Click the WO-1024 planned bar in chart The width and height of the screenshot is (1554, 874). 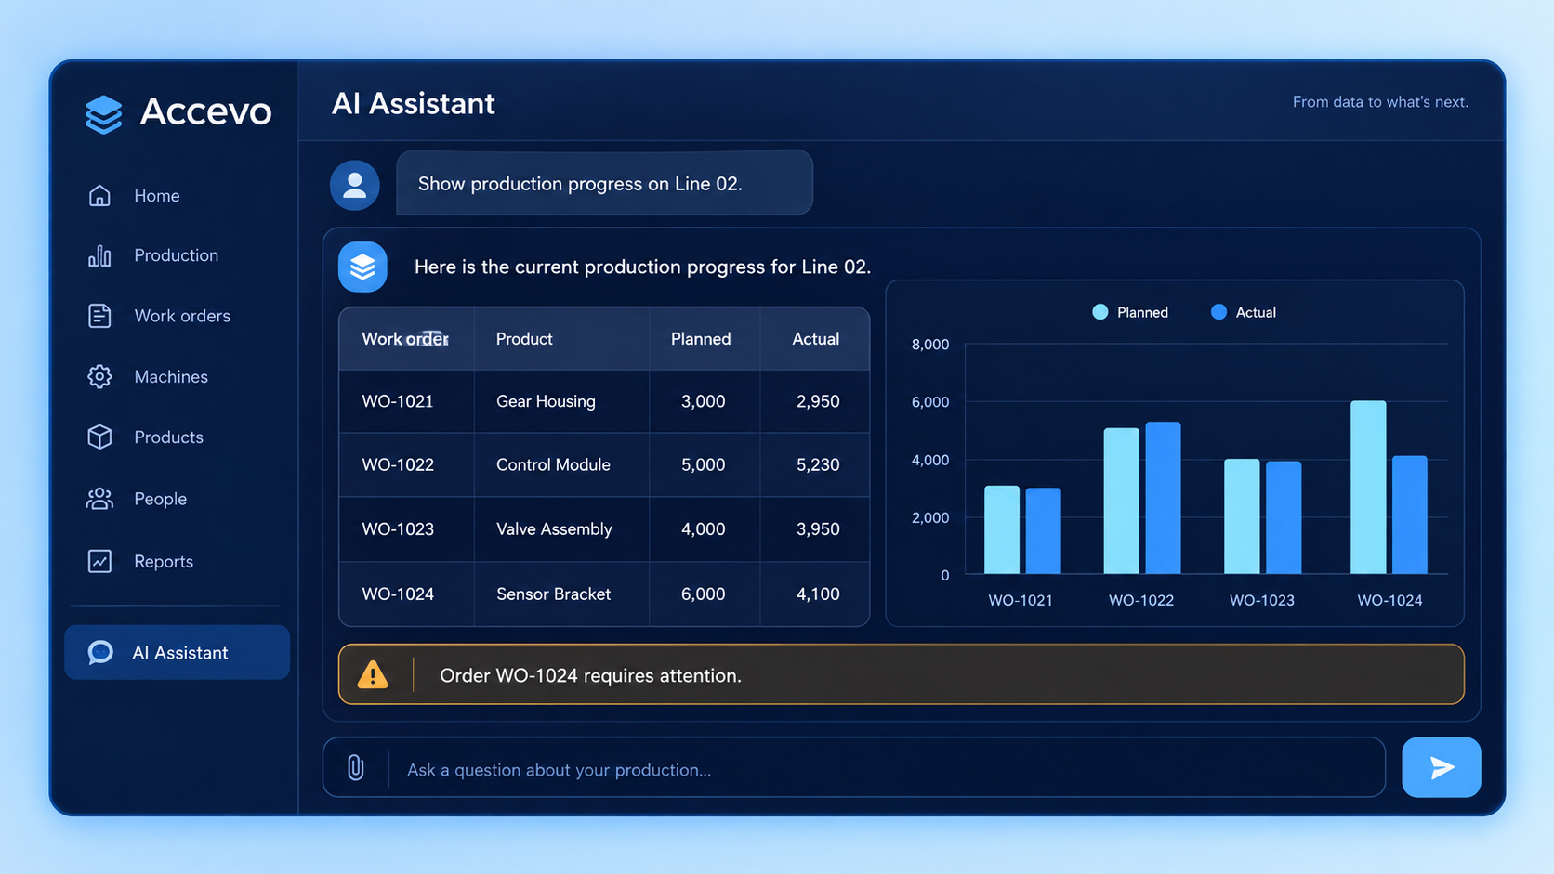pos(1368,487)
